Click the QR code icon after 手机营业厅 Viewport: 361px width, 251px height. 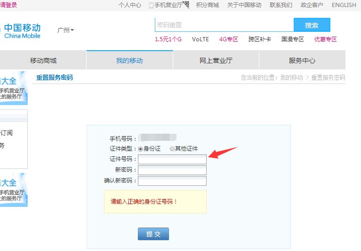(x=187, y=4)
